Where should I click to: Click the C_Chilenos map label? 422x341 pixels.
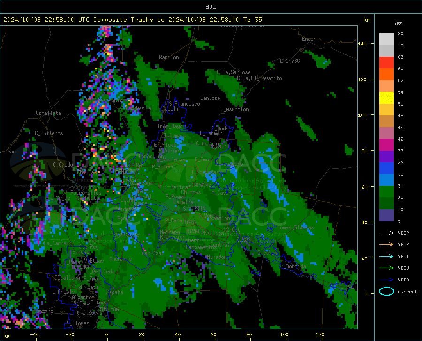(49, 133)
